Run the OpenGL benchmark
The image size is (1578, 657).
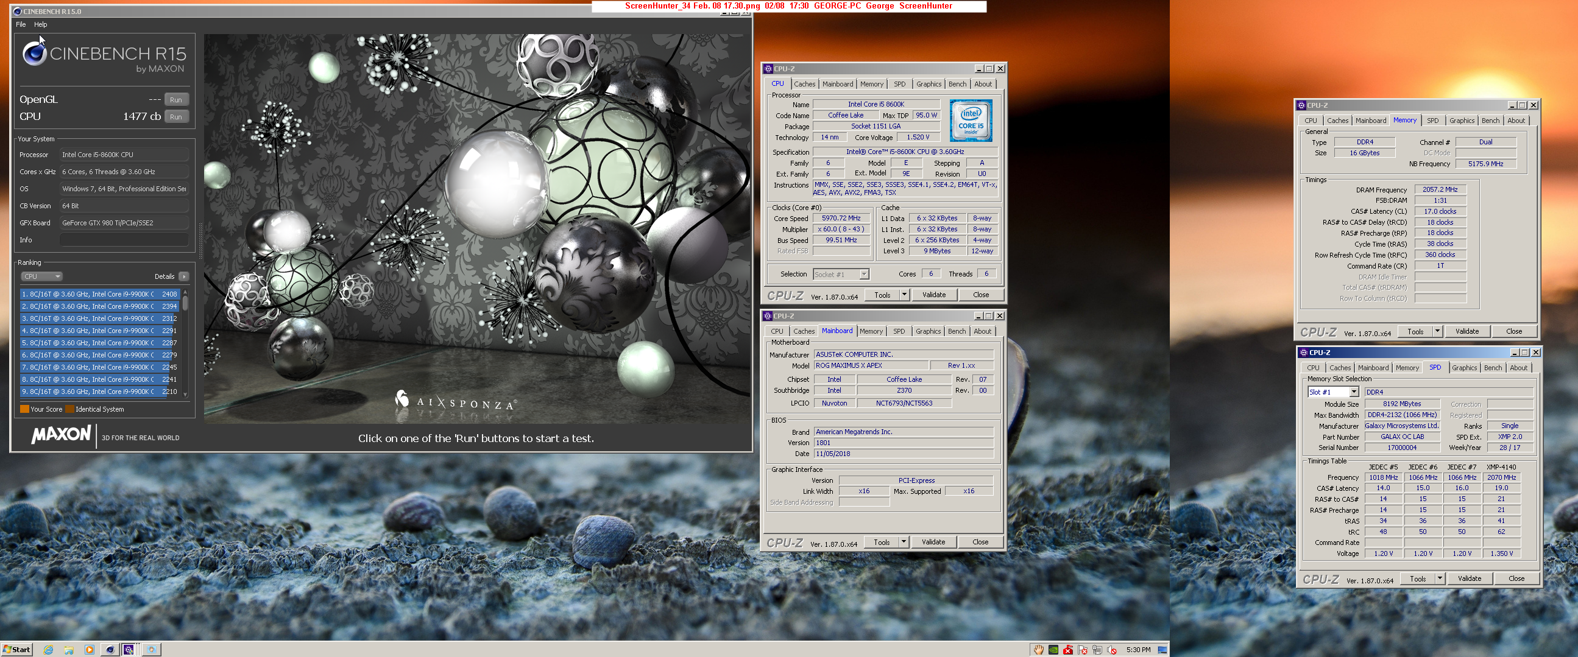177,100
